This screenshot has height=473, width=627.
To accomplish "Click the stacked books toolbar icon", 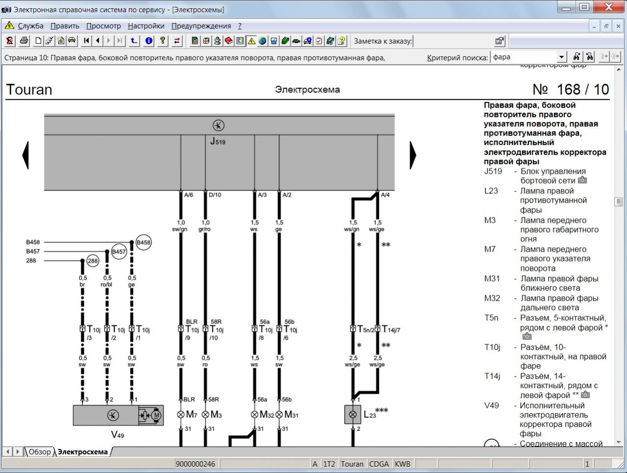I will point(330,41).
